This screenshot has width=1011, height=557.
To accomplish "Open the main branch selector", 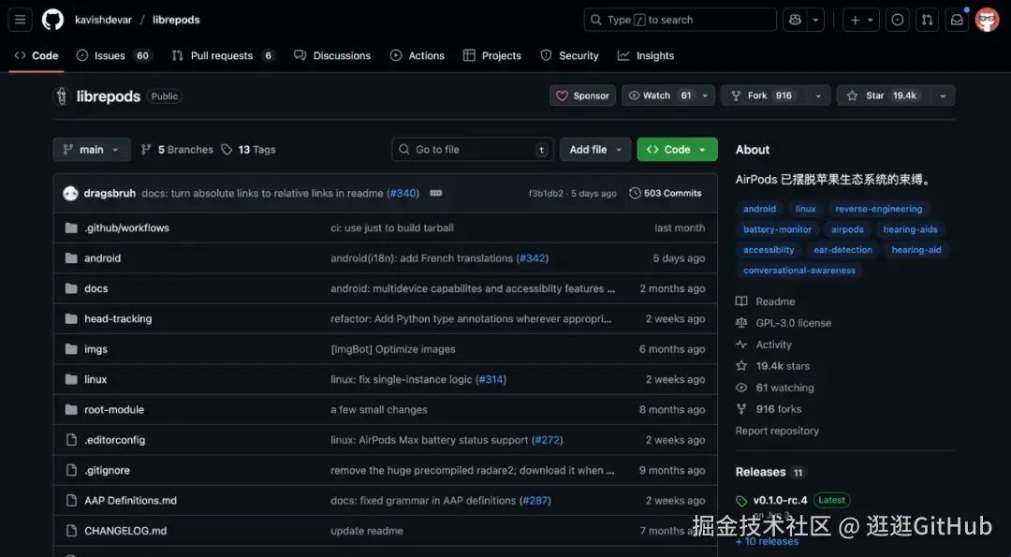I will 92,150.
